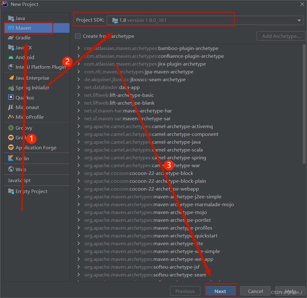Click the Gradle elephant icon
This screenshot has width=307, height=298.
click(11, 38)
